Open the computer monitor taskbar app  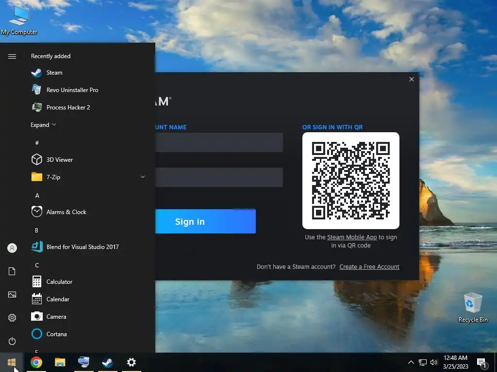pyautogui.click(x=83, y=362)
